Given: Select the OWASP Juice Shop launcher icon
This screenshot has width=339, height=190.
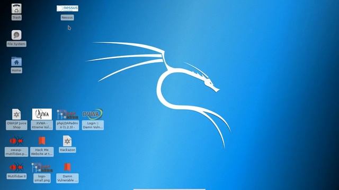Looking at the screenshot, I should [16, 114].
